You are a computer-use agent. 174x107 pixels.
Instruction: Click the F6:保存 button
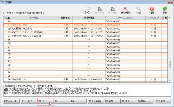coord(112,101)
